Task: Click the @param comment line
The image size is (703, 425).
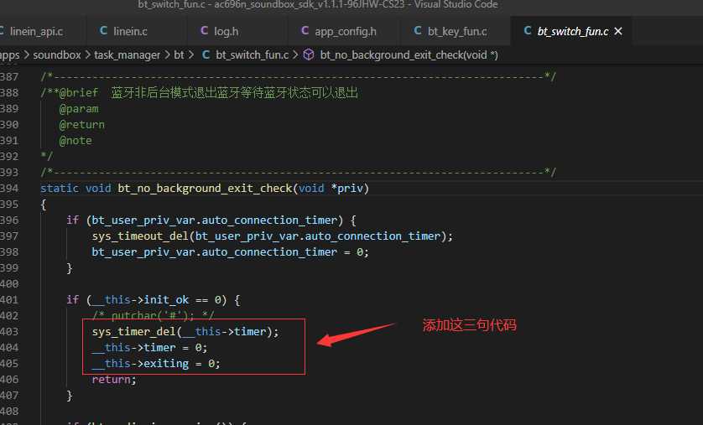Action: coord(79,109)
